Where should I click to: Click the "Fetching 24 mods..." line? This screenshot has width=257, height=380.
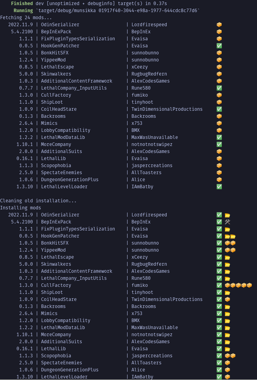tap(26, 18)
